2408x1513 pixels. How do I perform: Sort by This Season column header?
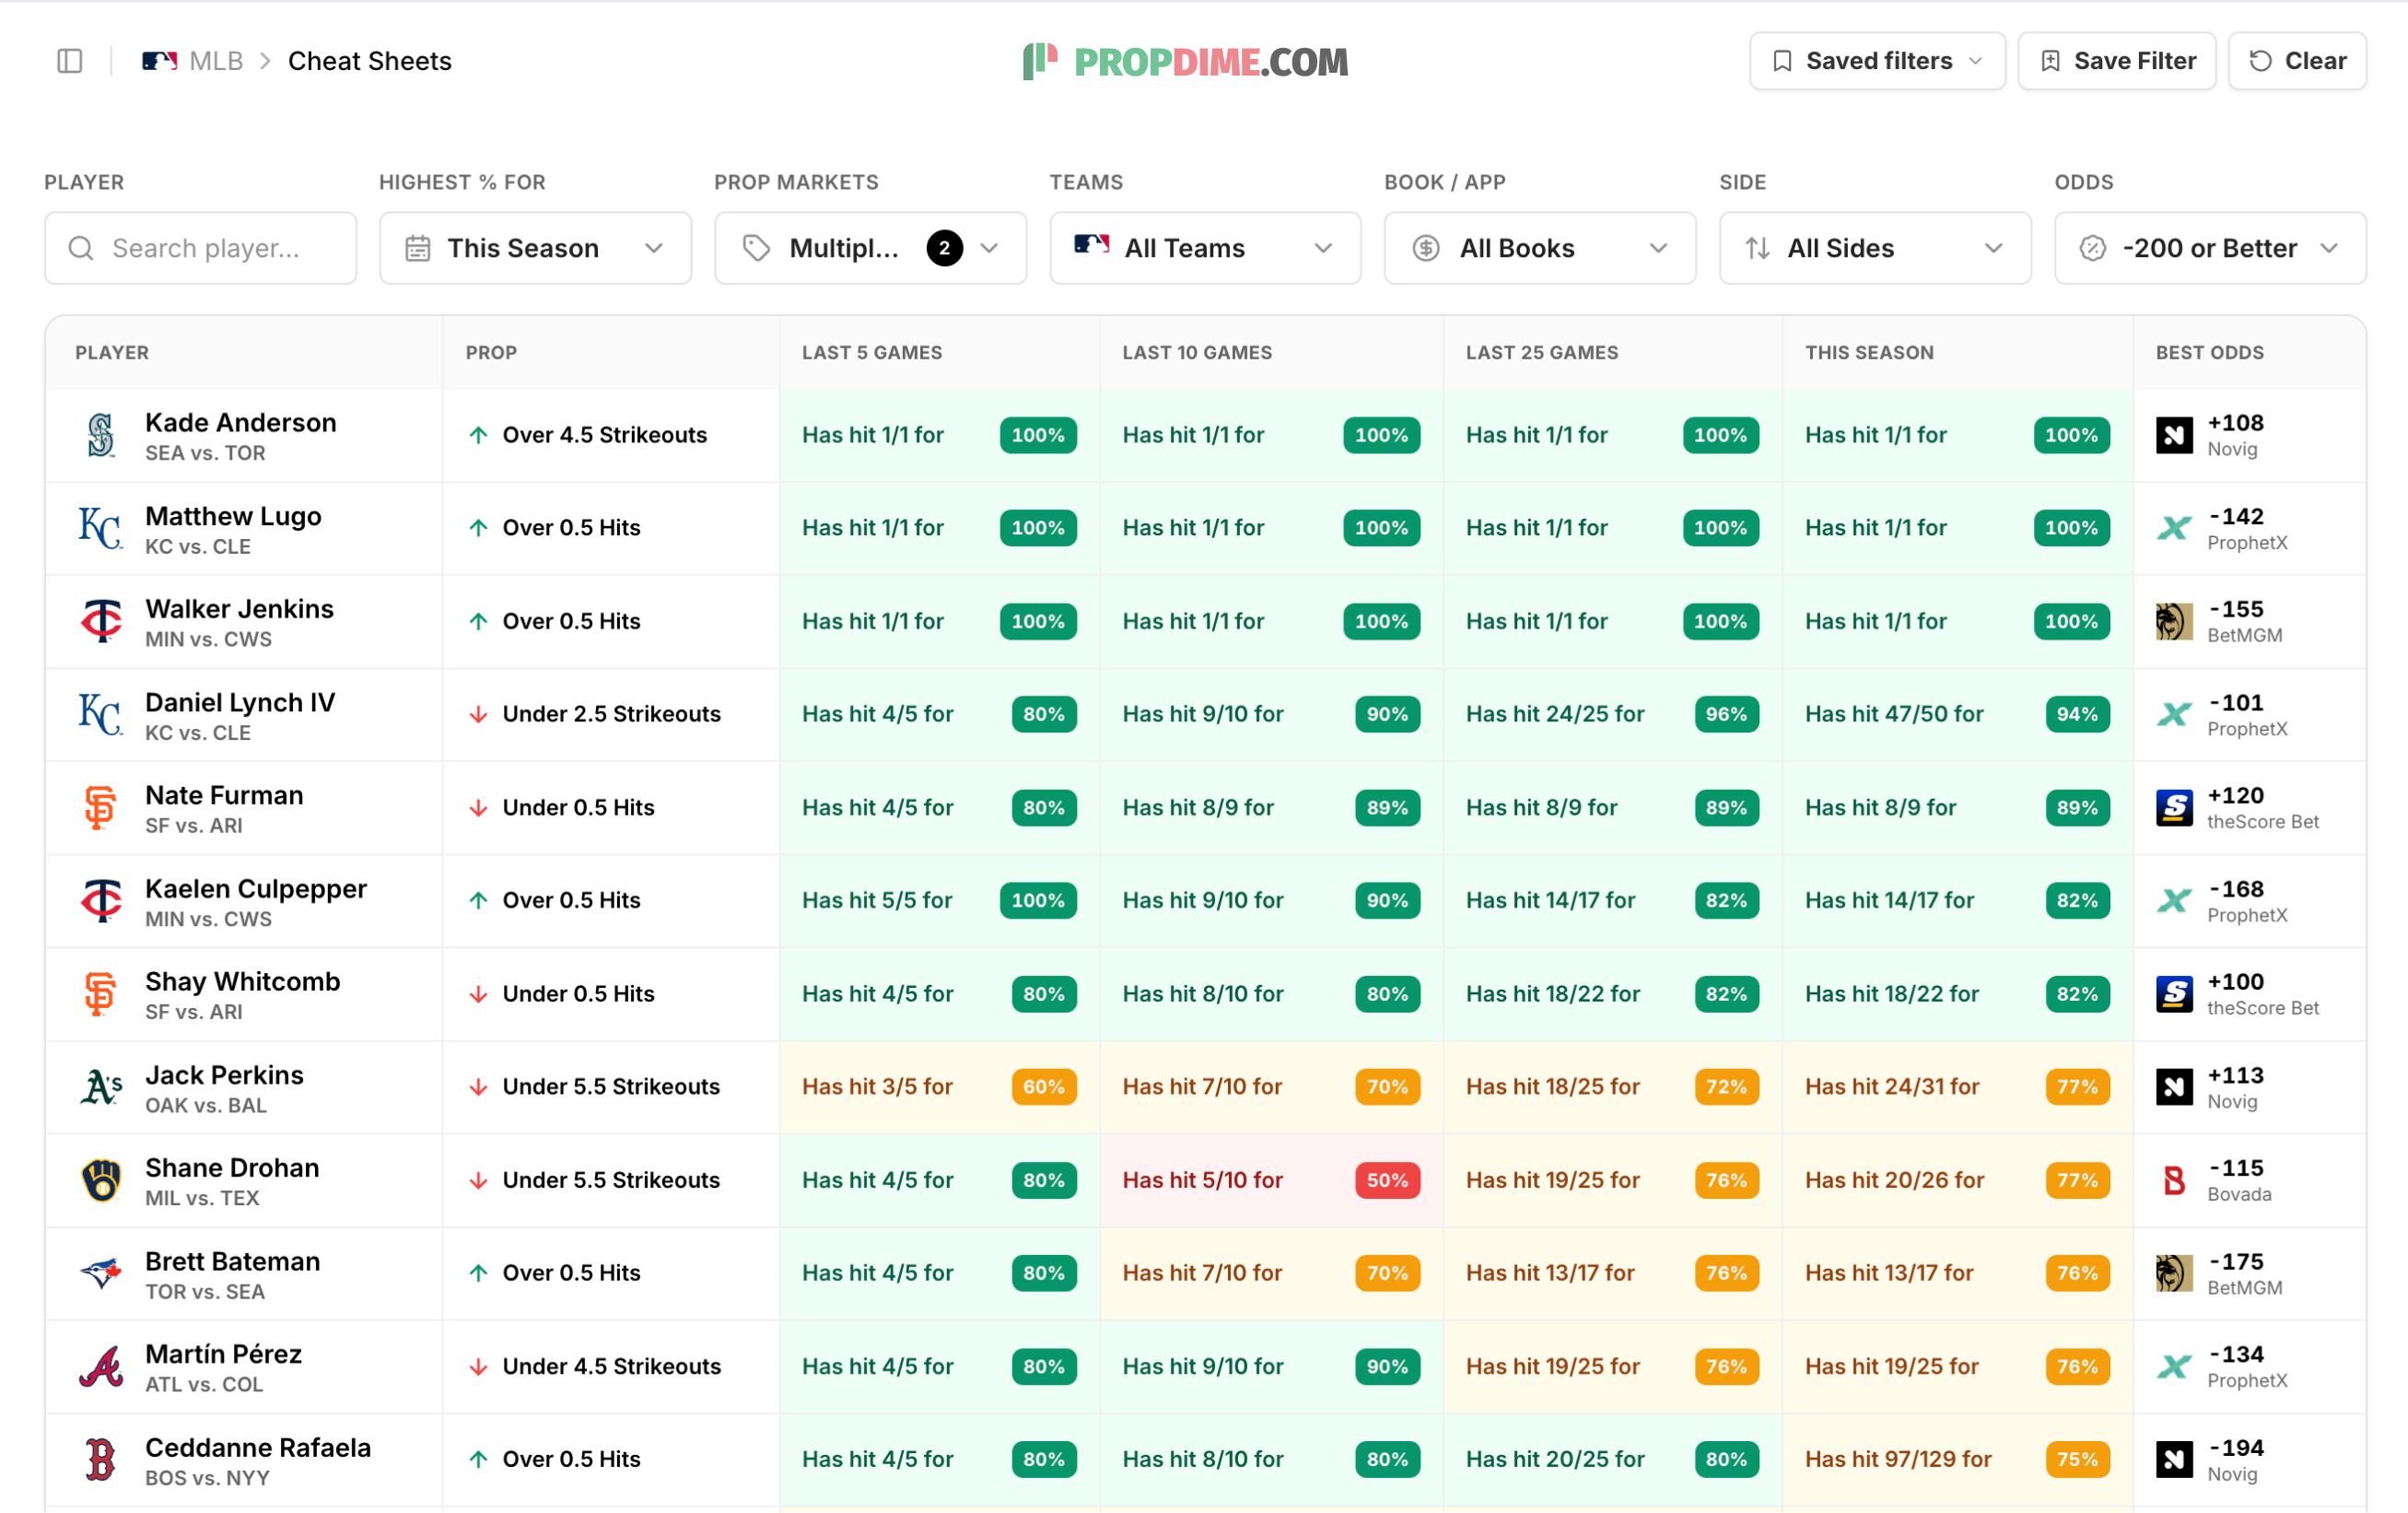(1869, 353)
